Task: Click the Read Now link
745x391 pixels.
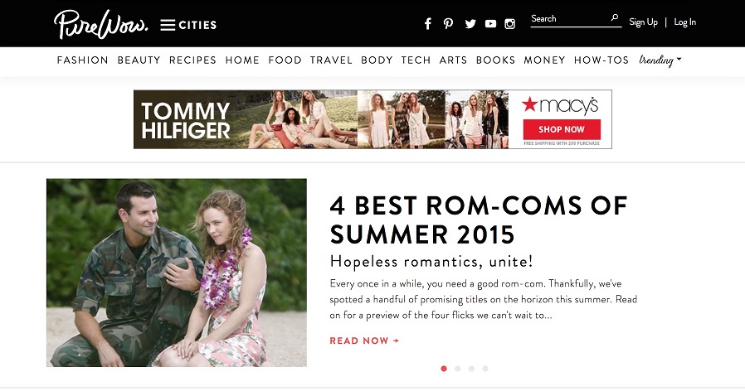Action: coord(364,340)
